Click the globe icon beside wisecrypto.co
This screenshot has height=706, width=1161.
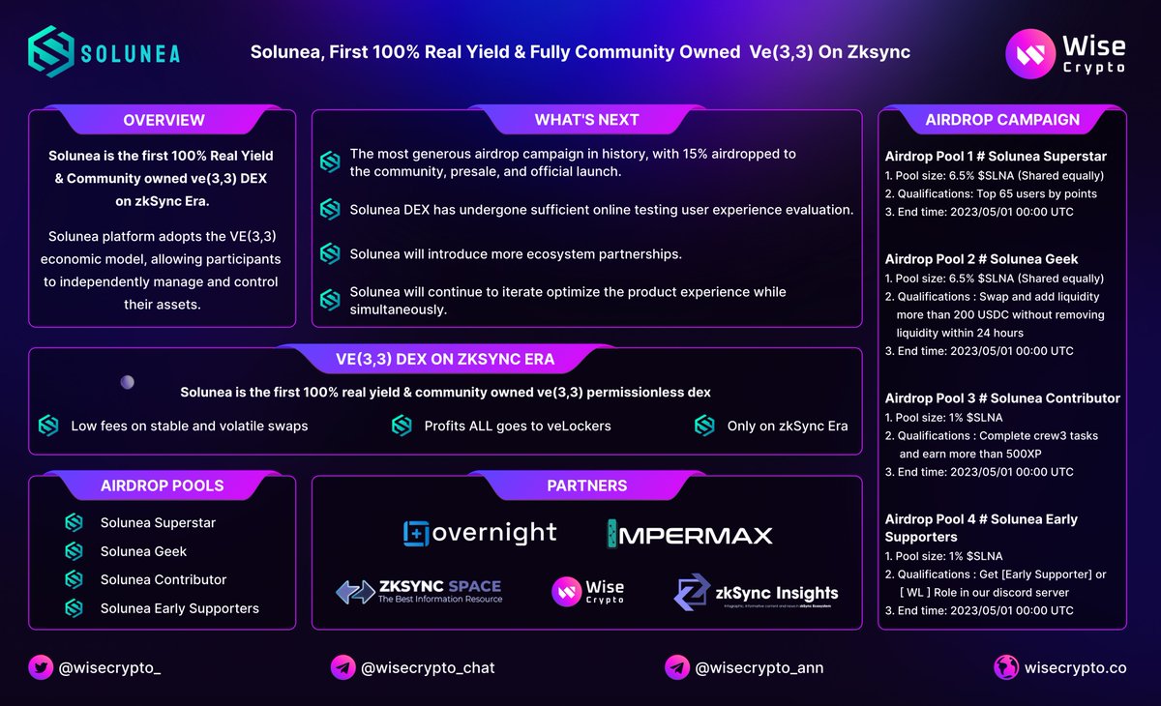(1006, 667)
